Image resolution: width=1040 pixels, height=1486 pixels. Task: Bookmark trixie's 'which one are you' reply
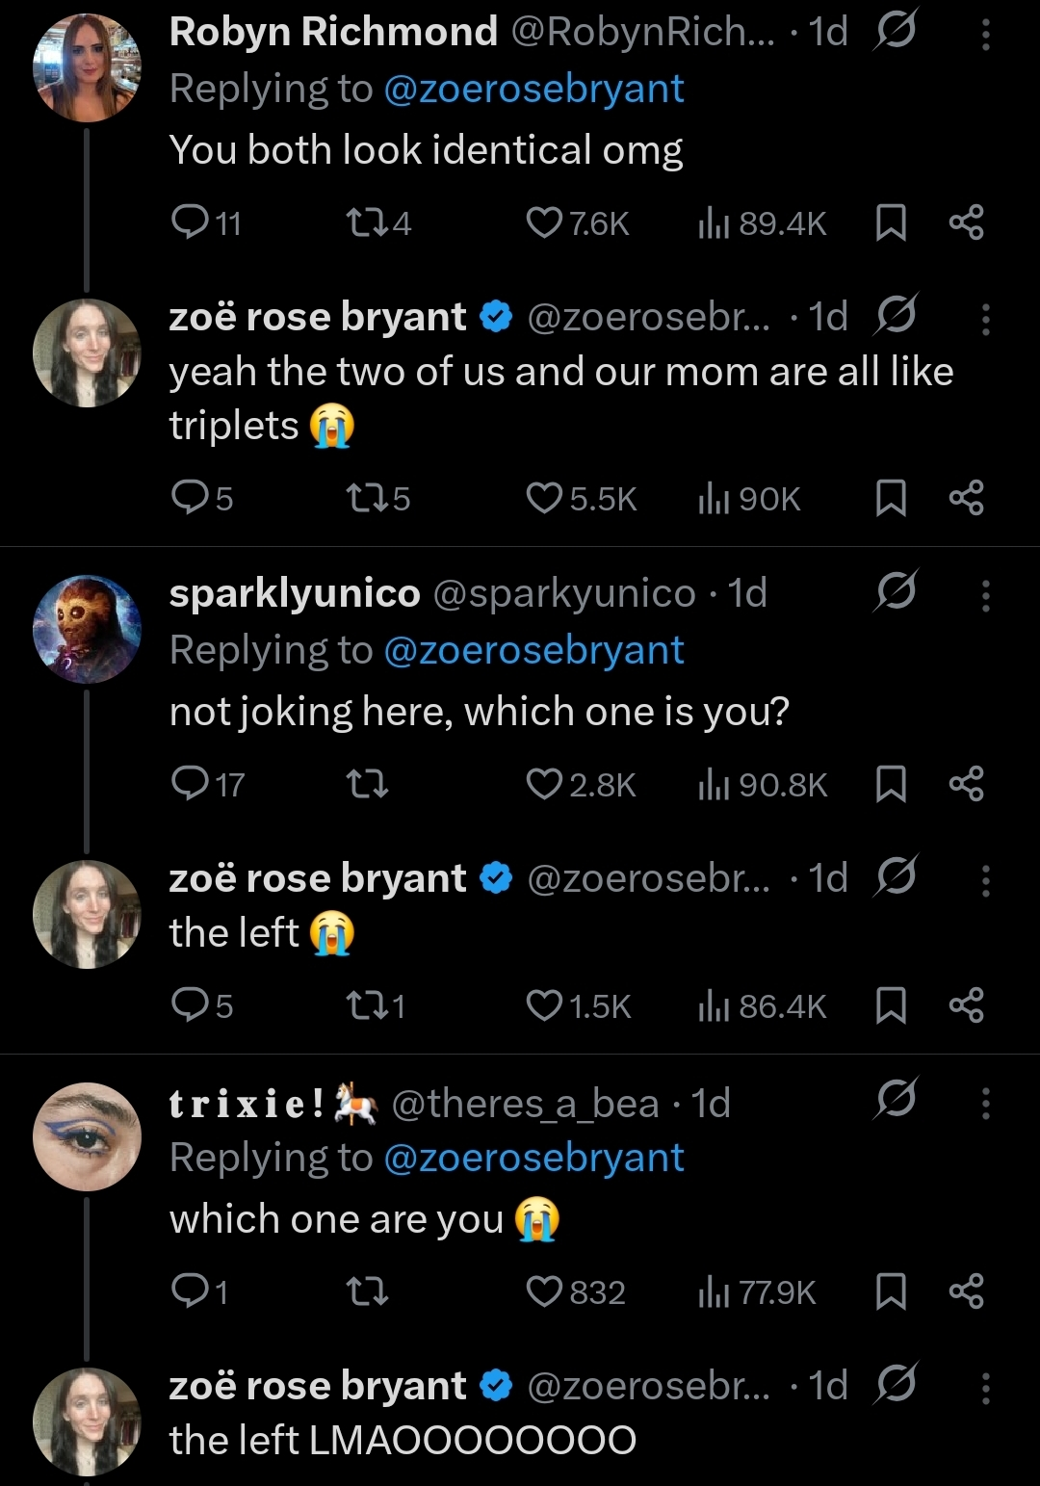(891, 1292)
